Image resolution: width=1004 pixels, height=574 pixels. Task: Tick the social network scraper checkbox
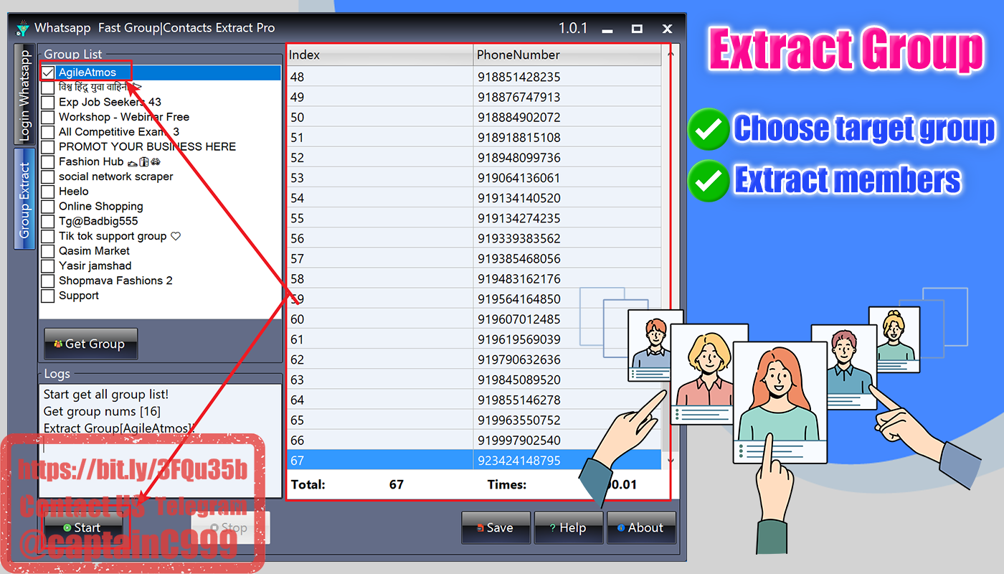click(x=48, y=177)
